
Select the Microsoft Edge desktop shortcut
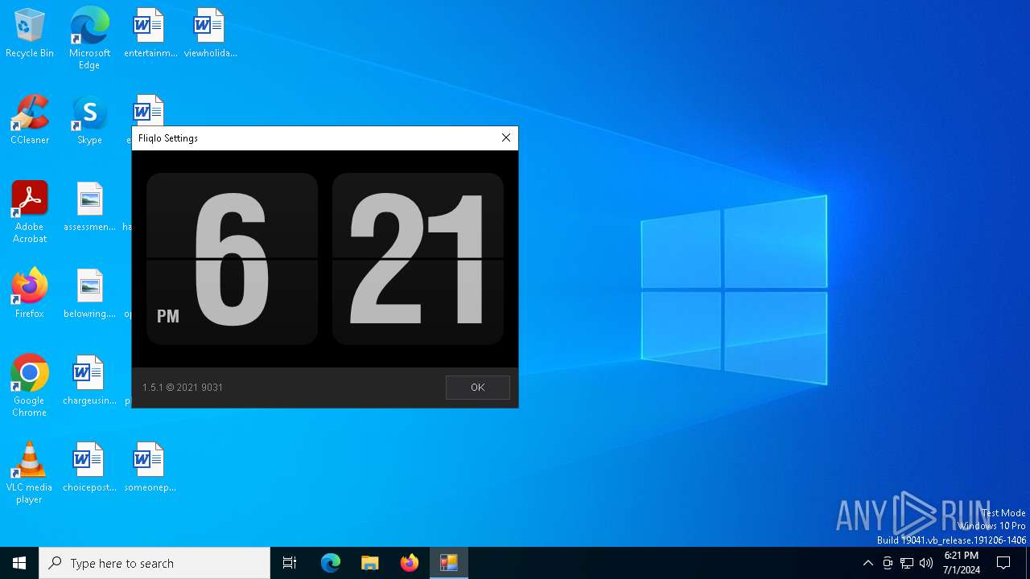click(89, 39)
